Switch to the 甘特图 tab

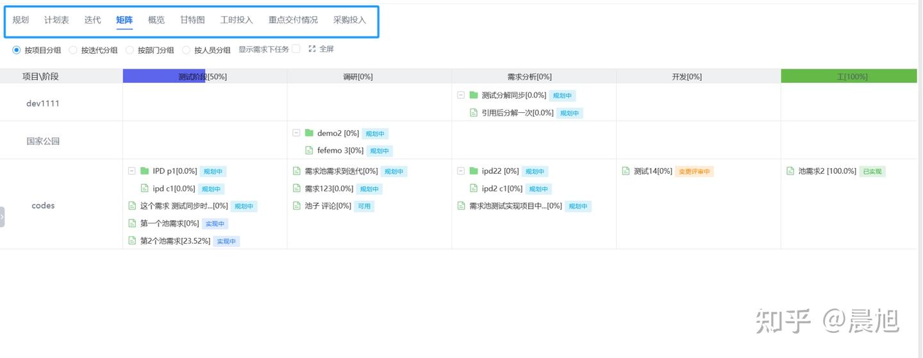(192, 20)
